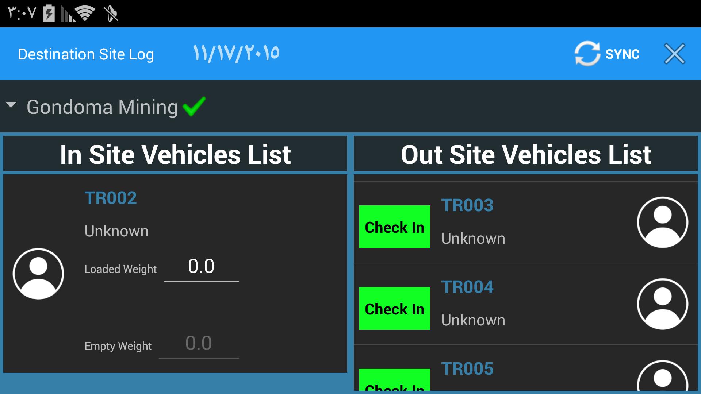Select vehicle TR005 label
Screen dimensions: 701x394
coord(467,369)
